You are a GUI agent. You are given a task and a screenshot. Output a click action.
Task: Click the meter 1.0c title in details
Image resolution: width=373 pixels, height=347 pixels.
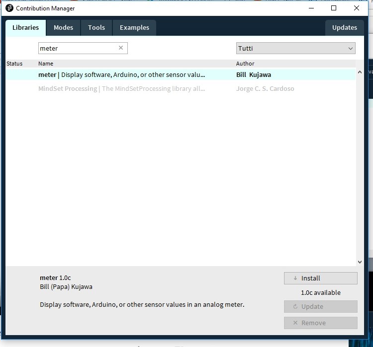[55, 278]
